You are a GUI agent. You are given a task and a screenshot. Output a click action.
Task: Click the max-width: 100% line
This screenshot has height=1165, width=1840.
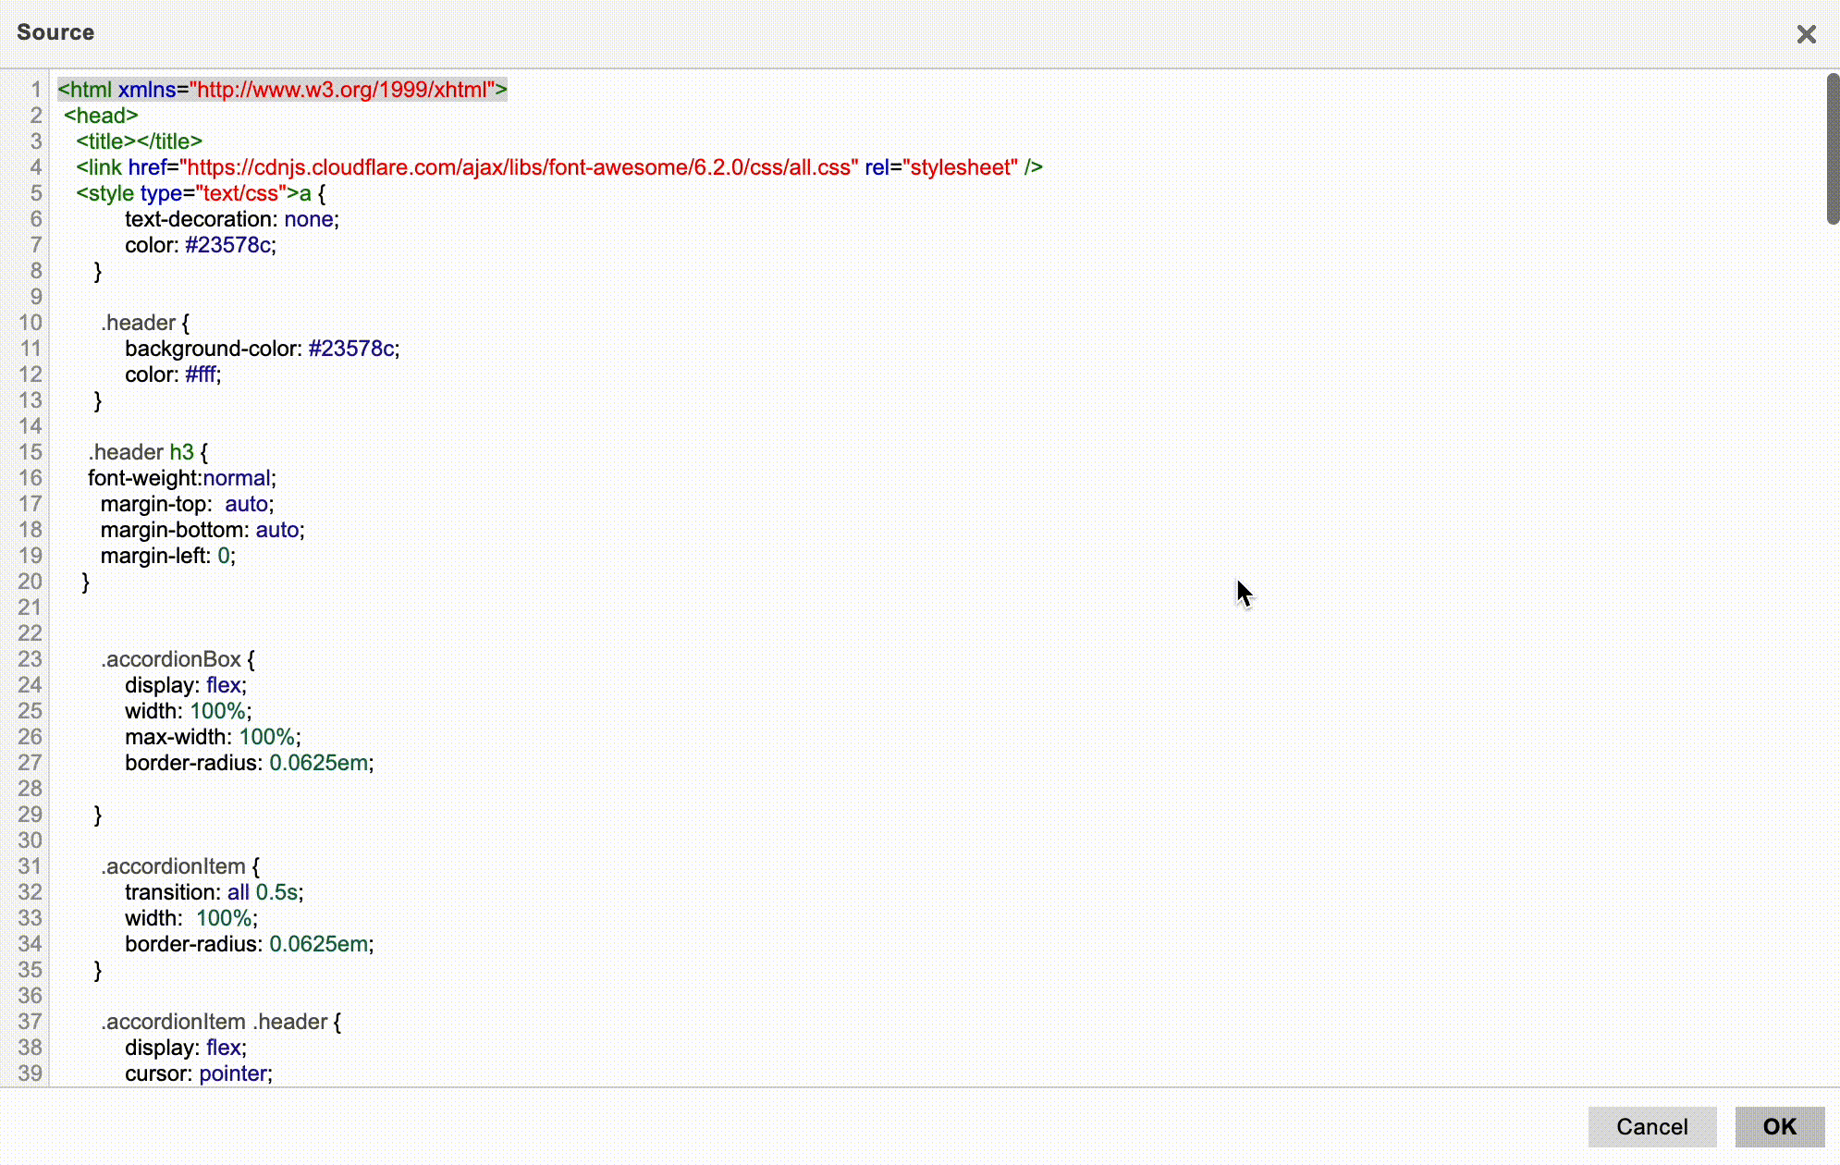click(213, 737)
